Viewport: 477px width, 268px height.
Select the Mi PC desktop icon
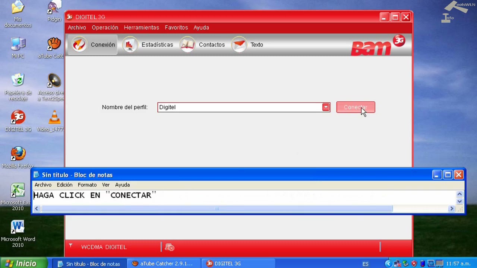click(x=18, y=48)
